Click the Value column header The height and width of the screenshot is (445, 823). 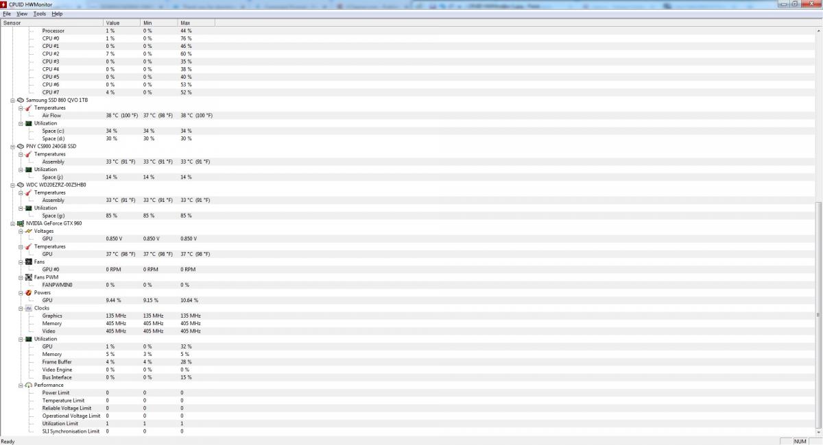[x=121, y=23]
